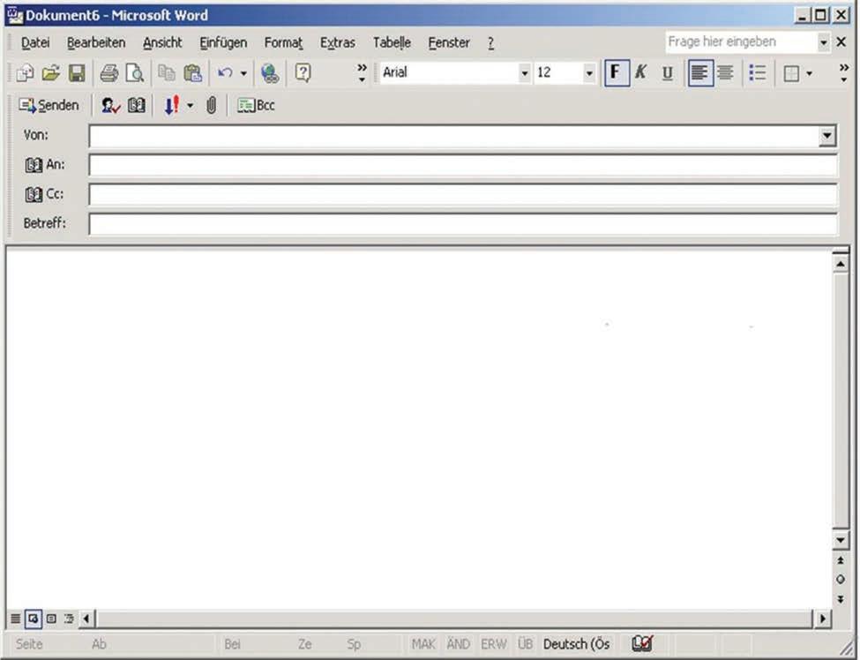The image size is (860, 660).
Task: Switch to Print layout view button
Action: (x=51, y=619)
